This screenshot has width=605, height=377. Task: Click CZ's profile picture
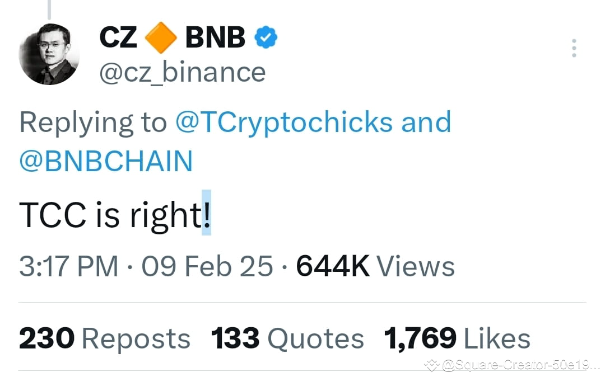tap(49, 54)
